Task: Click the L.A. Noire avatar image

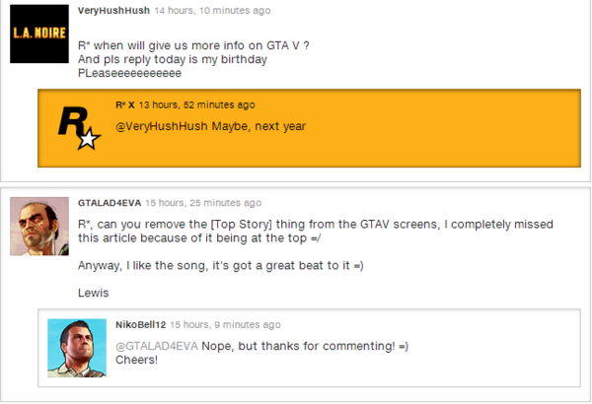Action: (39, 34)
